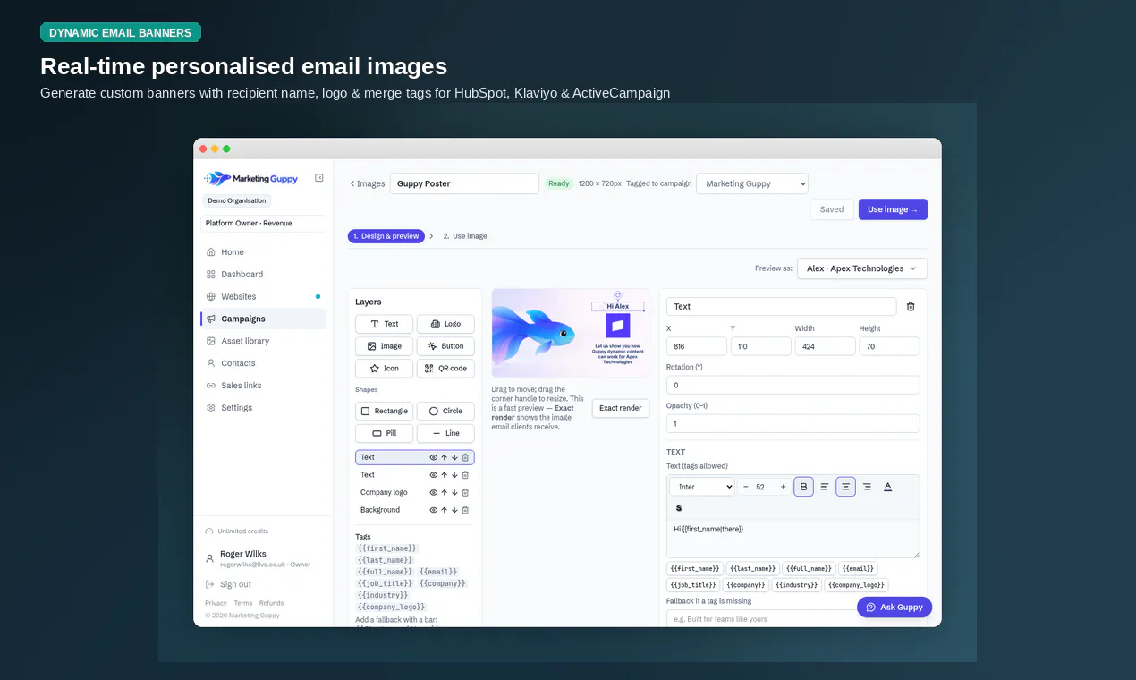Viewport: 1136px width, 680px height.
Task: Add a QR code layer
Action: pyautogui.click(x=445, y=369)
